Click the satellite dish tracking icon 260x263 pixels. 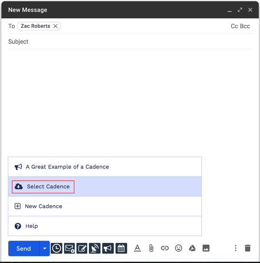pos(95,248)
